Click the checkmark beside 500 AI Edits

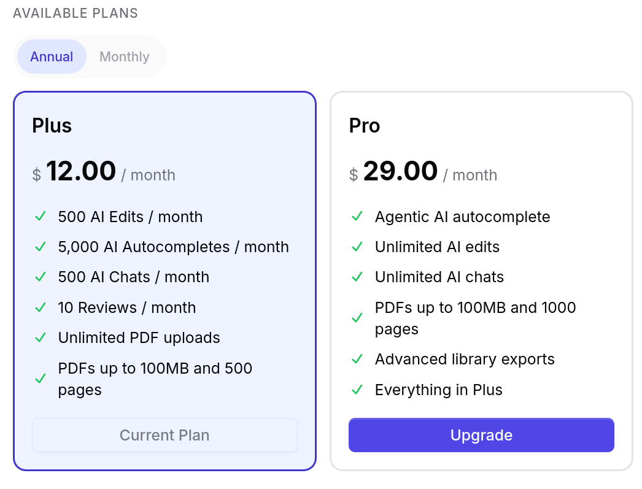click(41, 216)
